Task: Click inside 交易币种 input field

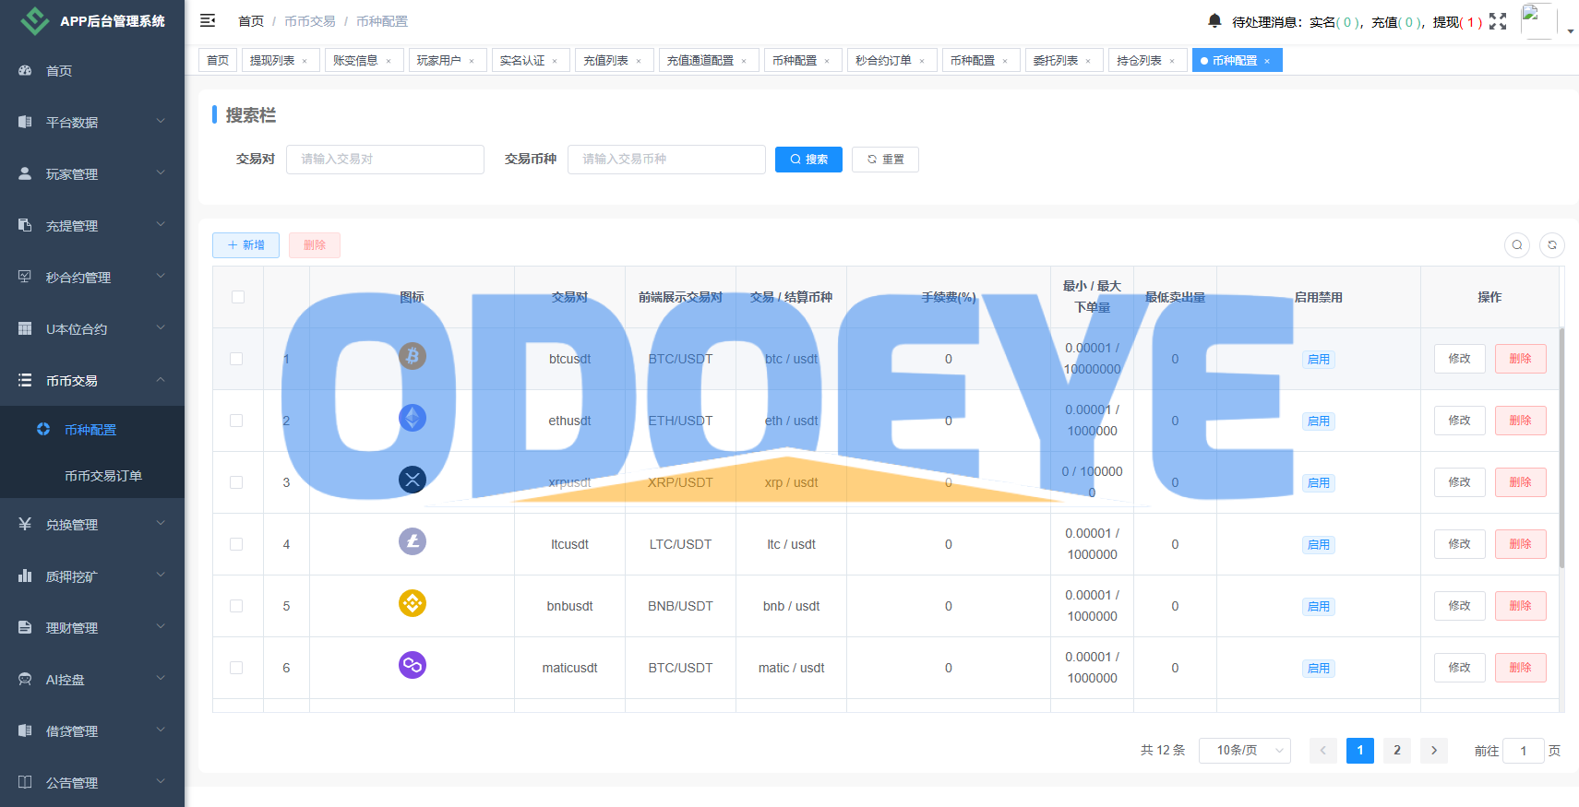Action: (666, 160)
